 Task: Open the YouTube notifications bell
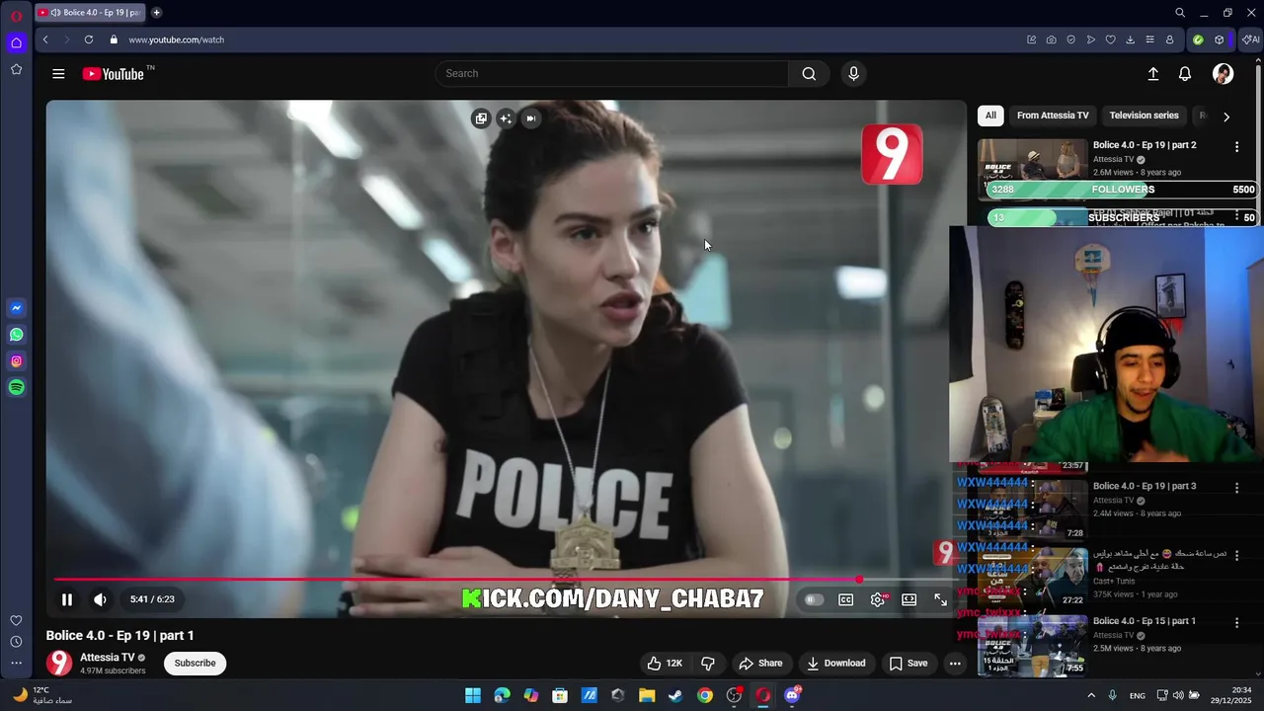tap(1185, 74)
